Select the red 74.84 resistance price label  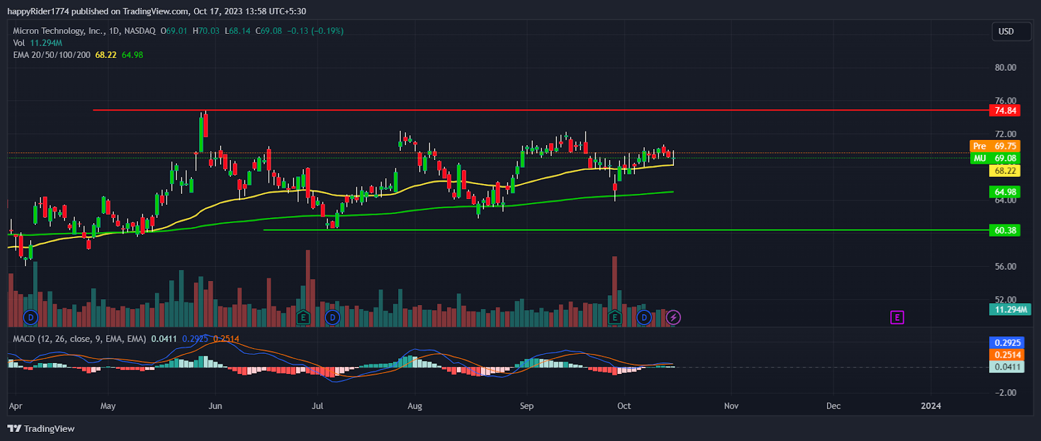click(1005, 111)
